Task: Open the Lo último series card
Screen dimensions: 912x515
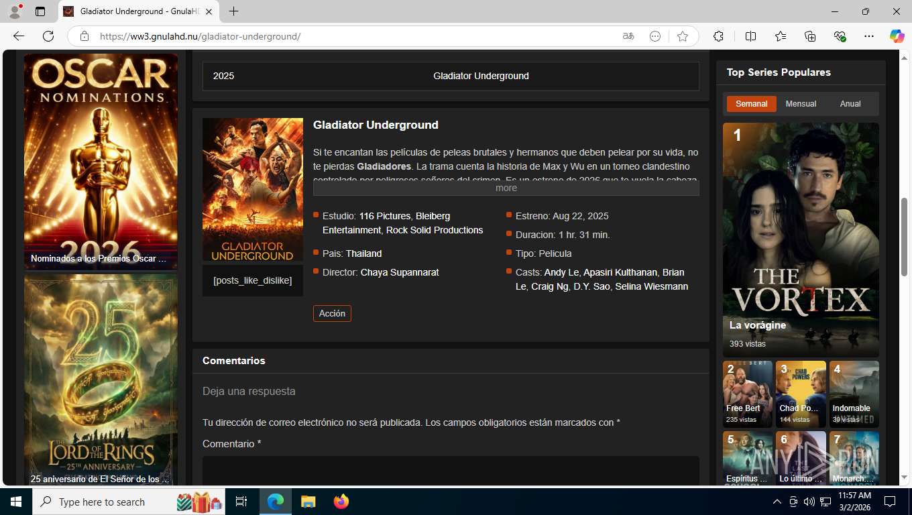Action: pos(801,458)
